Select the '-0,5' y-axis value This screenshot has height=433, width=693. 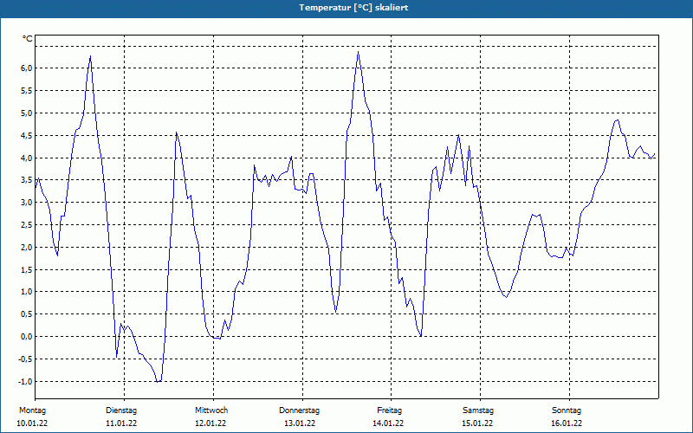[26, 359]
